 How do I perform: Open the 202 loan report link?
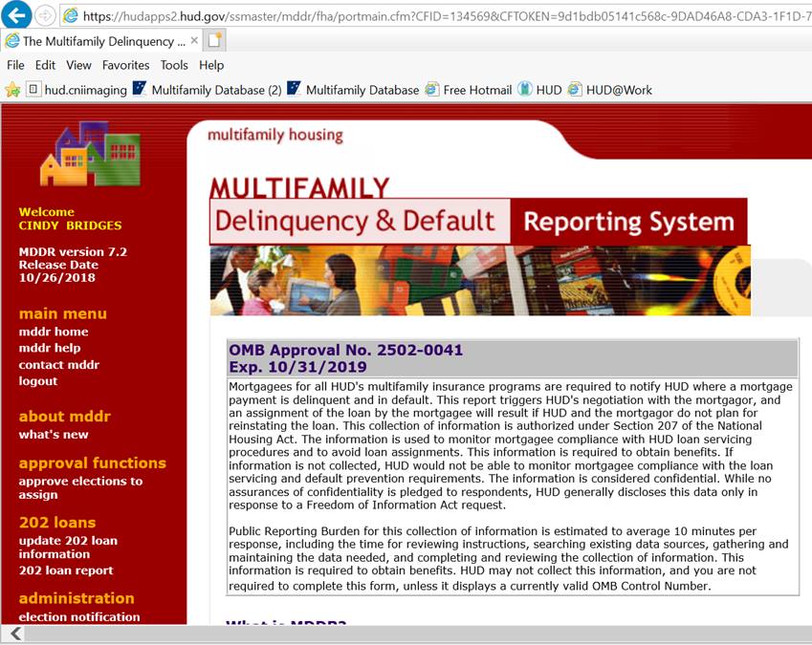coord(66,570)
